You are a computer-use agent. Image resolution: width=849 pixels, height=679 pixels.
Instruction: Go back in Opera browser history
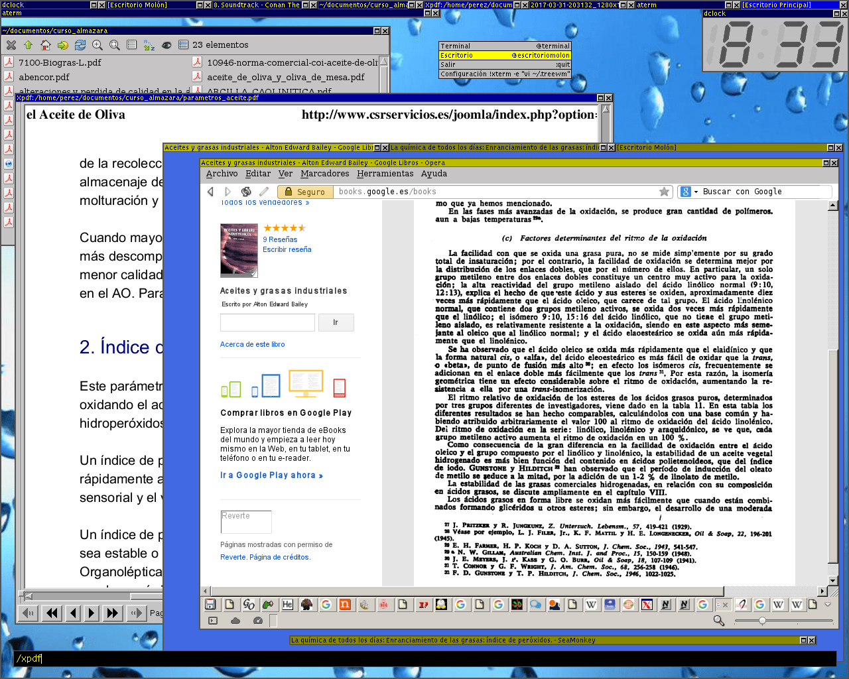[x=211, y=192]
